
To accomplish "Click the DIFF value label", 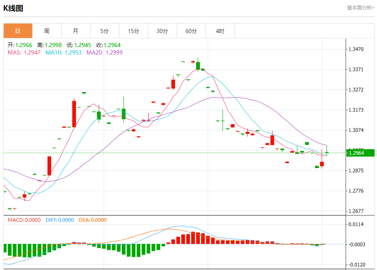I will 59,220.
